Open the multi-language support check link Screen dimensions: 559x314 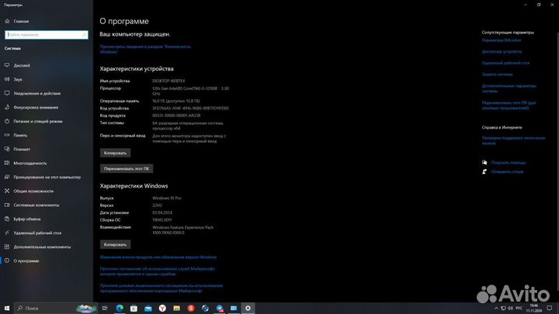pos(513,140)
